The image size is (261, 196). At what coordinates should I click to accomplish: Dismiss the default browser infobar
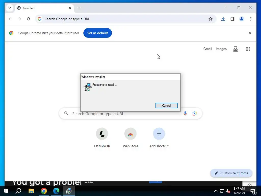[x=250, y=33]
